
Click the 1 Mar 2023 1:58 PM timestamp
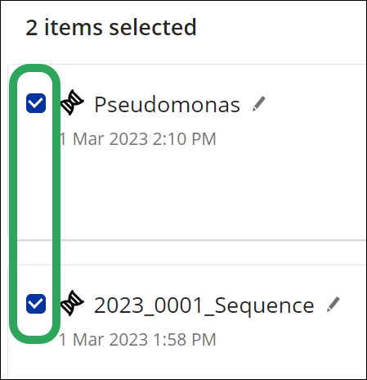click(x=137, y=340)
